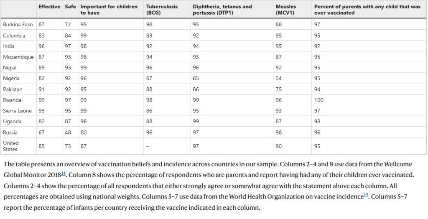Click the dash in United States Tuberculosis cell
The image size is (428, 219).
tap(148, 146)
